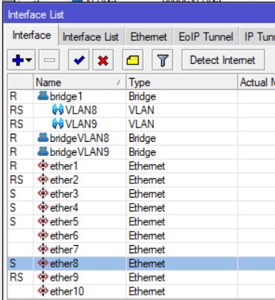Select the bridgeVLAN8 bridge icon
Image resolution: width=275 pixels, height=300 pixels.
[43, 137]
